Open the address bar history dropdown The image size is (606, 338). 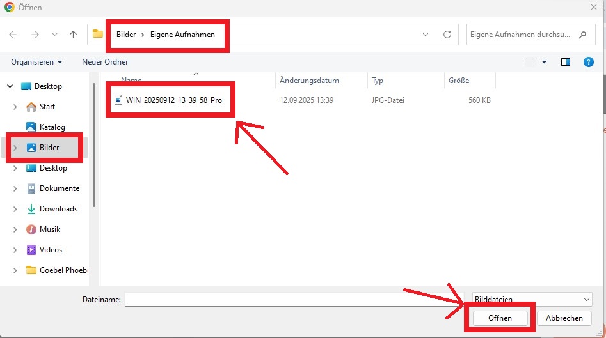pyautogui.click(x=426, y=35)
